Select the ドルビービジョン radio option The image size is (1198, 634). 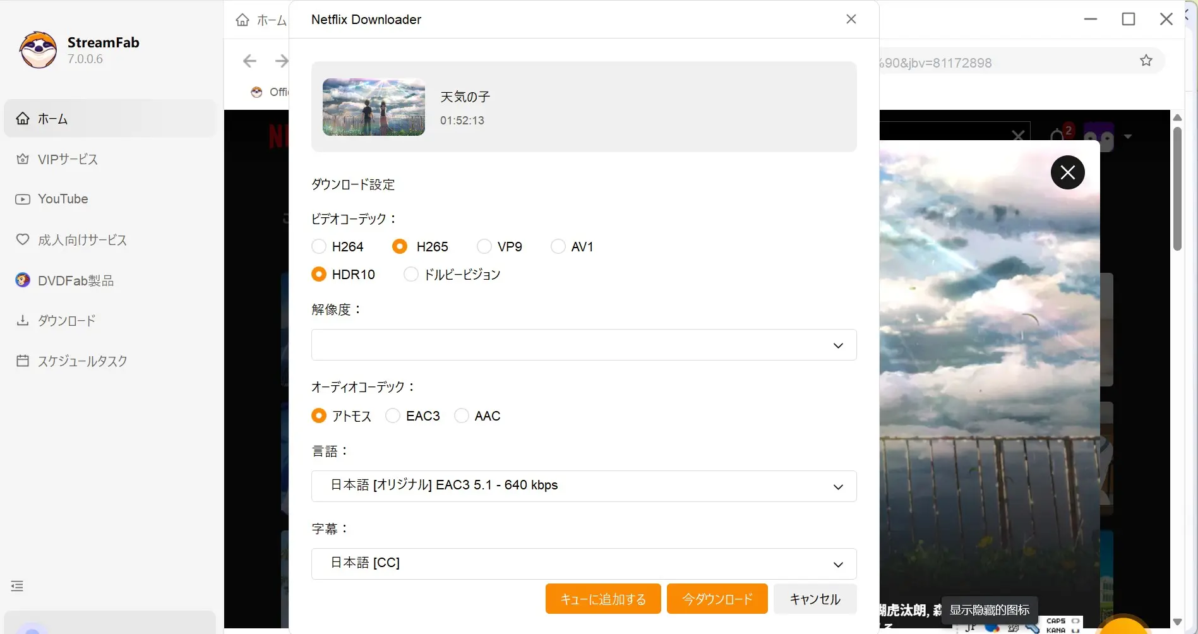point(411,274)
